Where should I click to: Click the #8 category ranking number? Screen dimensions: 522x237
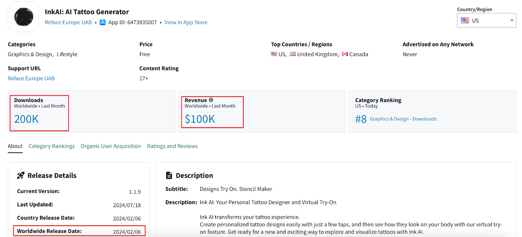[x=361, y=119]
